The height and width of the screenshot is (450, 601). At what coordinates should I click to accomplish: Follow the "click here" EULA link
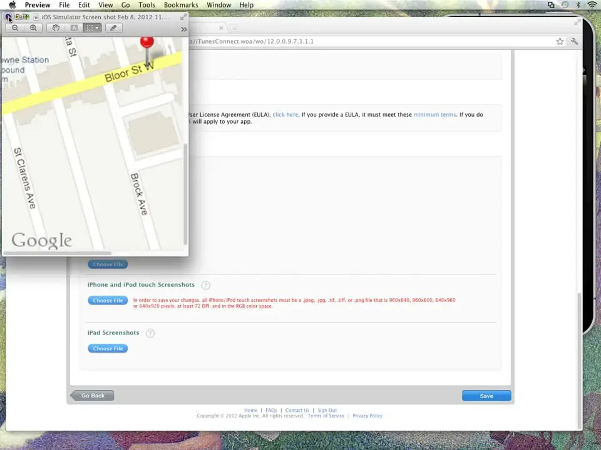[285, 114]
